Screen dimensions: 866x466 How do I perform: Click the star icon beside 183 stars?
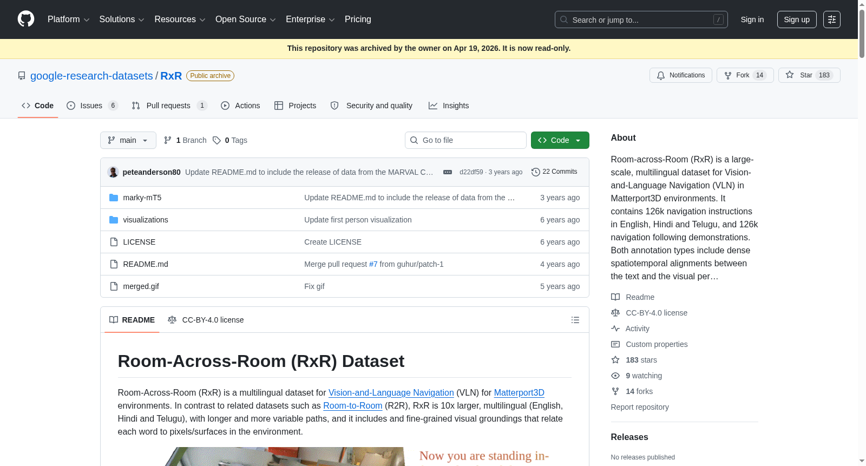click(615, 360)
